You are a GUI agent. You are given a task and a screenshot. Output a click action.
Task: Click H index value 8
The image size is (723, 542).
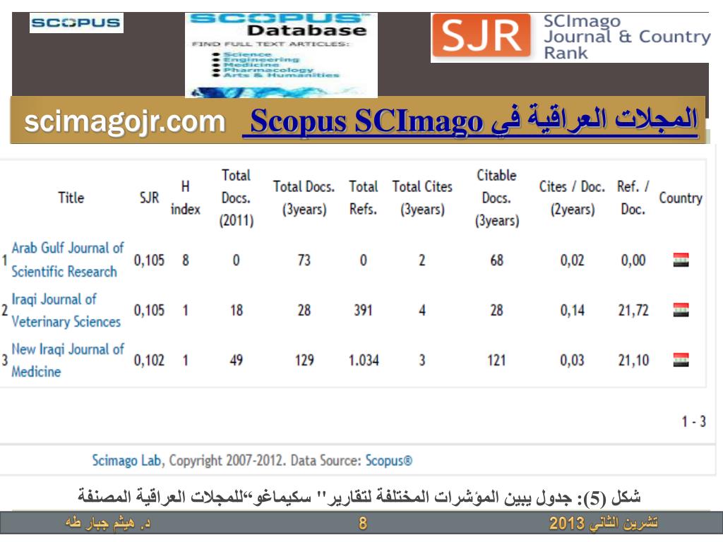click(186, 260)
